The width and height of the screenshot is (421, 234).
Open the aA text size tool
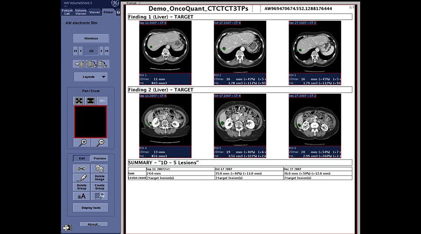point(81,196)
